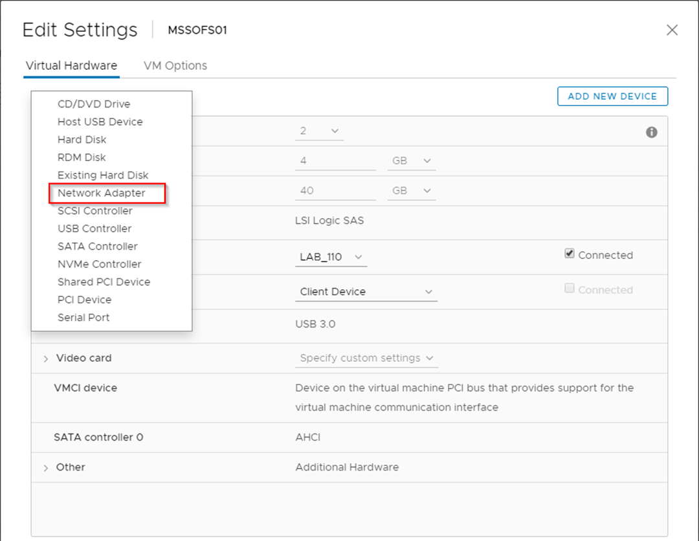Expand the Other hardware row

pos(46,468)
